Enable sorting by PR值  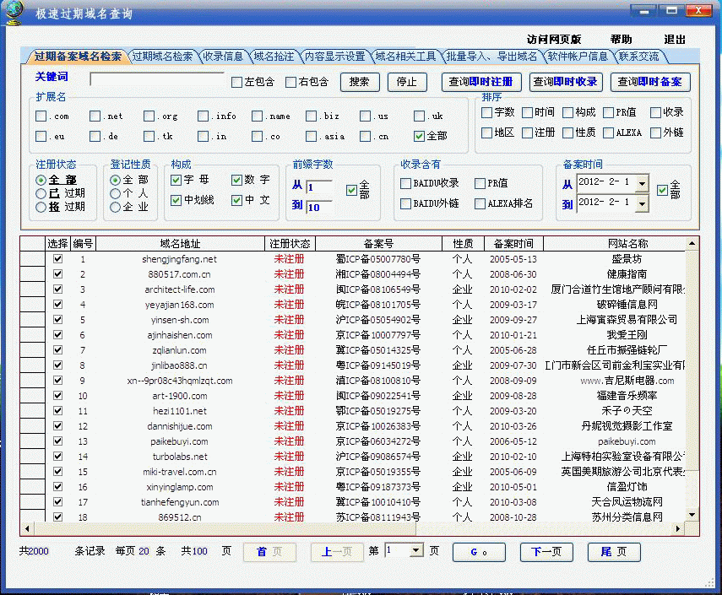(608, 112)
